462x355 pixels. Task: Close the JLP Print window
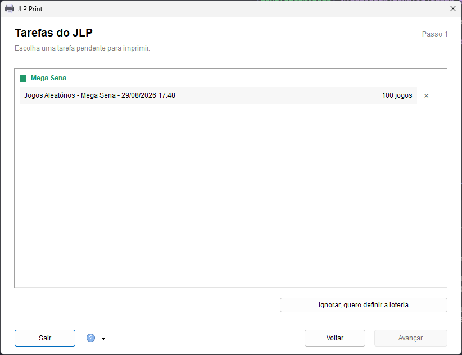[453, 8]
